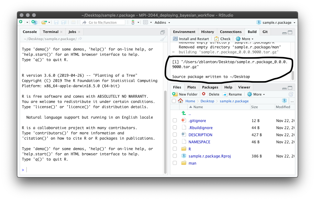Clear console with the broom icon
The width and height of the screenshot is (315, 200).
(x=163, y=39)
